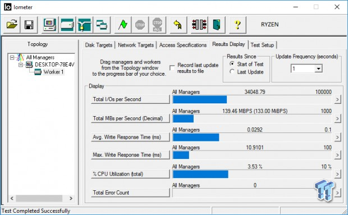Expand details arrow for Avg. Write Response Time
348x215 pixels.
click(337, 137)
